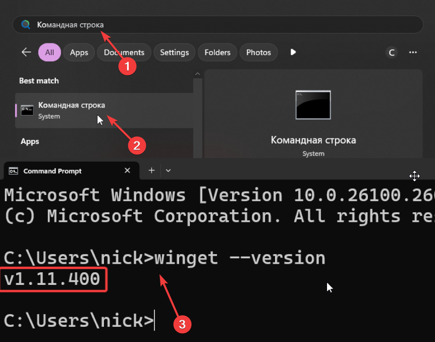The image size is (435, 342).
Task: Open the three-dots options menu
Action: [413, 52]
